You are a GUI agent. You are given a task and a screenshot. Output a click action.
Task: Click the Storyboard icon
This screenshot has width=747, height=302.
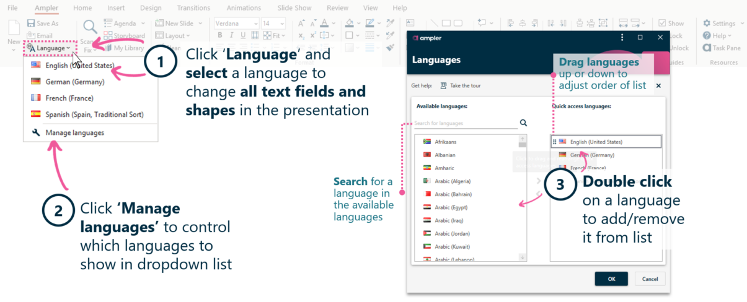(x=108, y=36)
